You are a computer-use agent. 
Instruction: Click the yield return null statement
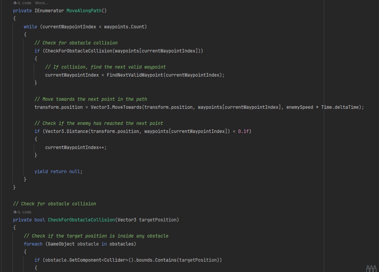click(x=58, y=171)
